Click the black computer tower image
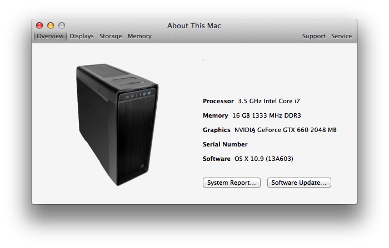This screenshot has width=389, height=248. 117,124
